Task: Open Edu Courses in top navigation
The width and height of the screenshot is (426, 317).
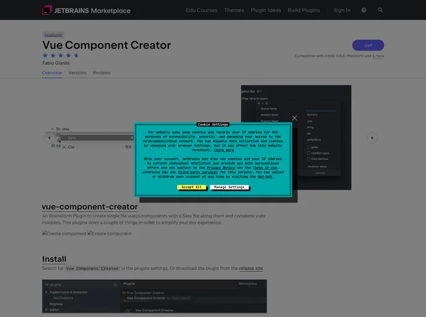Action: pos(201,11)
